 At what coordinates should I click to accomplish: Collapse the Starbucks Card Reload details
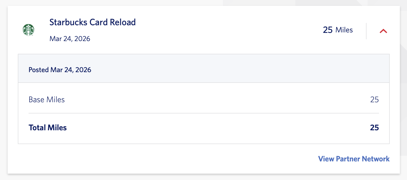[383, 31]
